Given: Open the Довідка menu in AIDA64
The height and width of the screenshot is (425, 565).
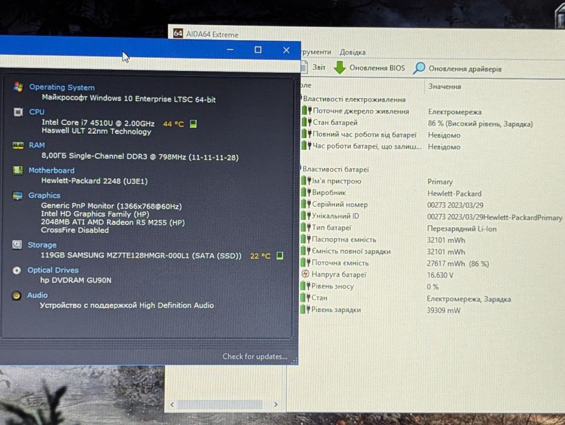Looking at the screenshot, I should pos(352,52).
